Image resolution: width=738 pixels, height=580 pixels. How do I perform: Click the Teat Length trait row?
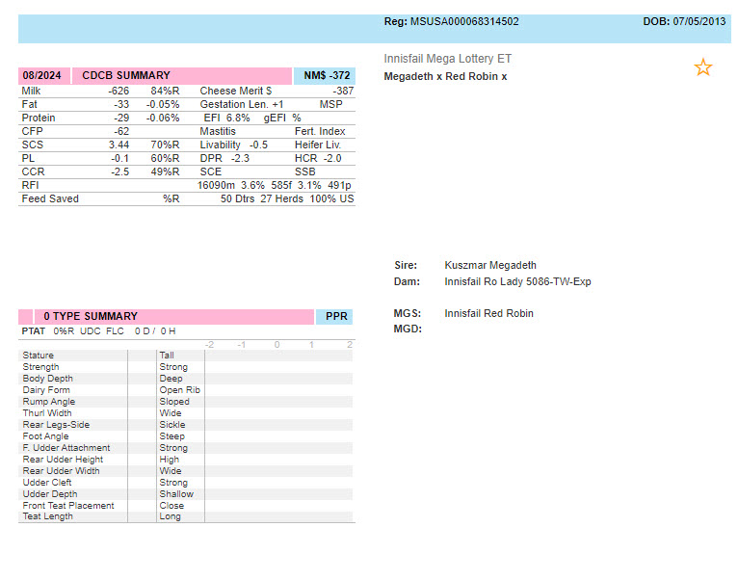click(185, 516)
